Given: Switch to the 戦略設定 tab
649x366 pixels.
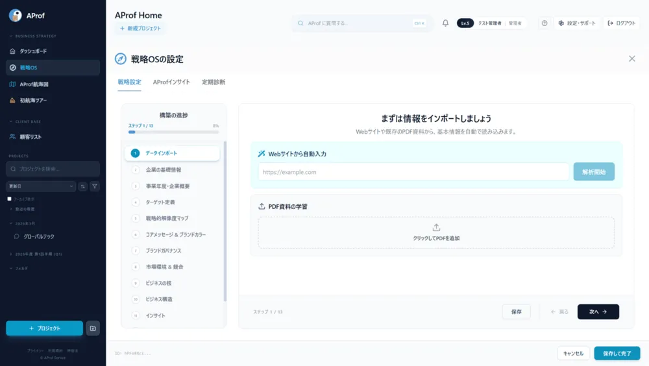Looking at the screenshot, I should [x=130, y=82].
